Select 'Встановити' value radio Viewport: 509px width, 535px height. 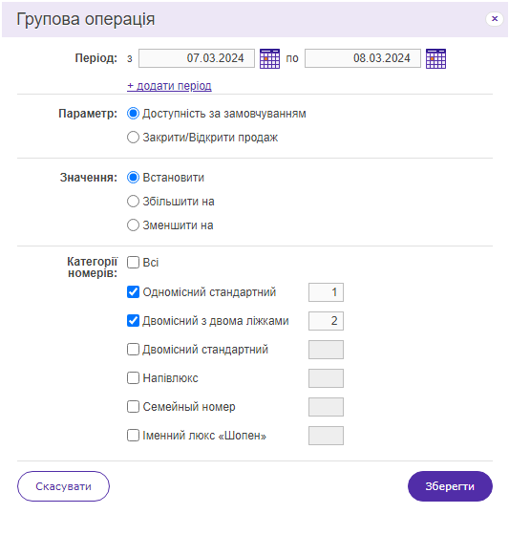coord(133,178)
